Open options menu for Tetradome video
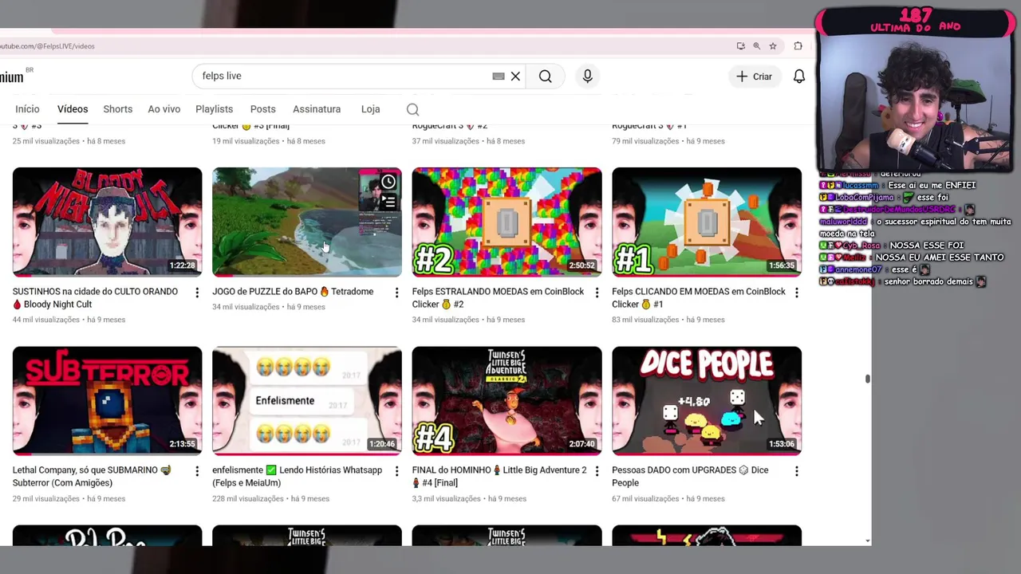This screenshot has width=1021, height=574. [396, 293]
